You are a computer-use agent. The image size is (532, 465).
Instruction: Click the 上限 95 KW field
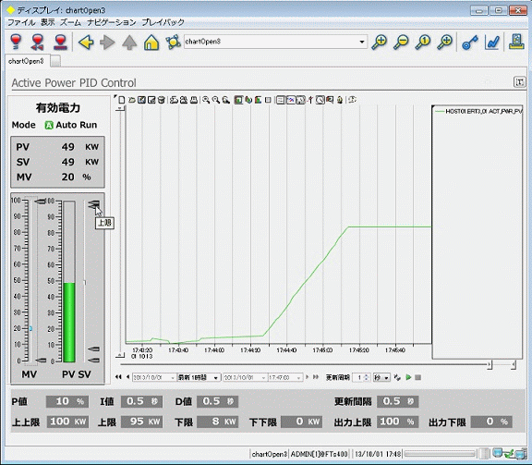click(141, 422)
